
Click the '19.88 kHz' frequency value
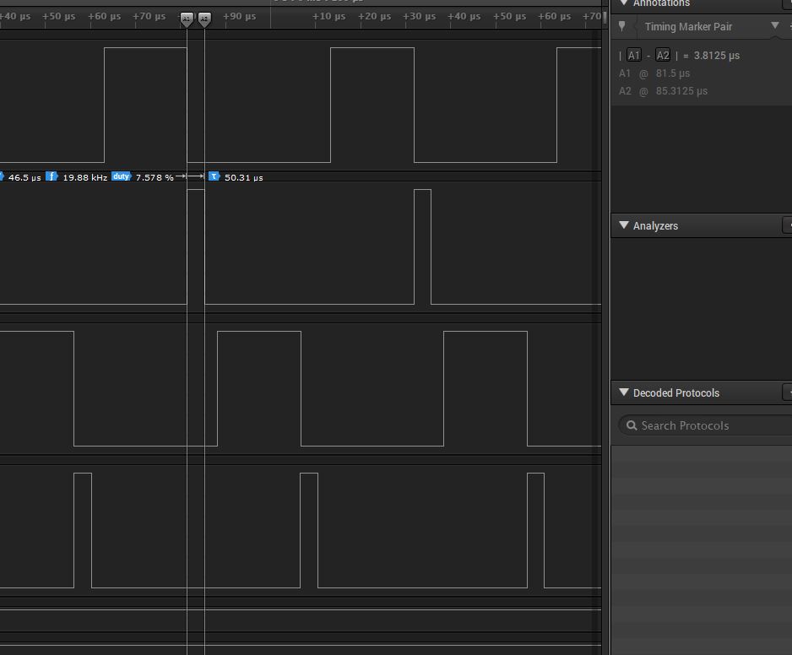(84, 177)
